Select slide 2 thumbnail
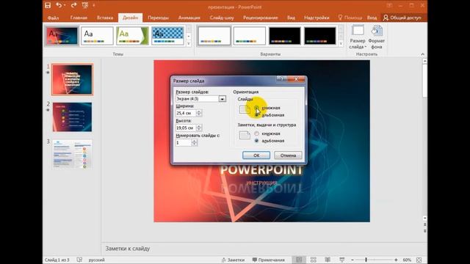The height and width of the screenshot is (264, 470). [x=72, y=117]
